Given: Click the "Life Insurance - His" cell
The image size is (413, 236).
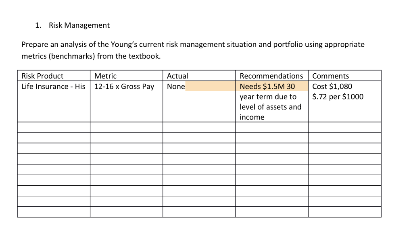Looking at the screenshot, I should point(53,87).
